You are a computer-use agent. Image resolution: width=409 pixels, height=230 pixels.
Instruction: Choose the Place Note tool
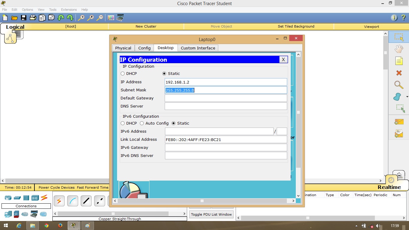pyautogui.click(x=399, y=61)
